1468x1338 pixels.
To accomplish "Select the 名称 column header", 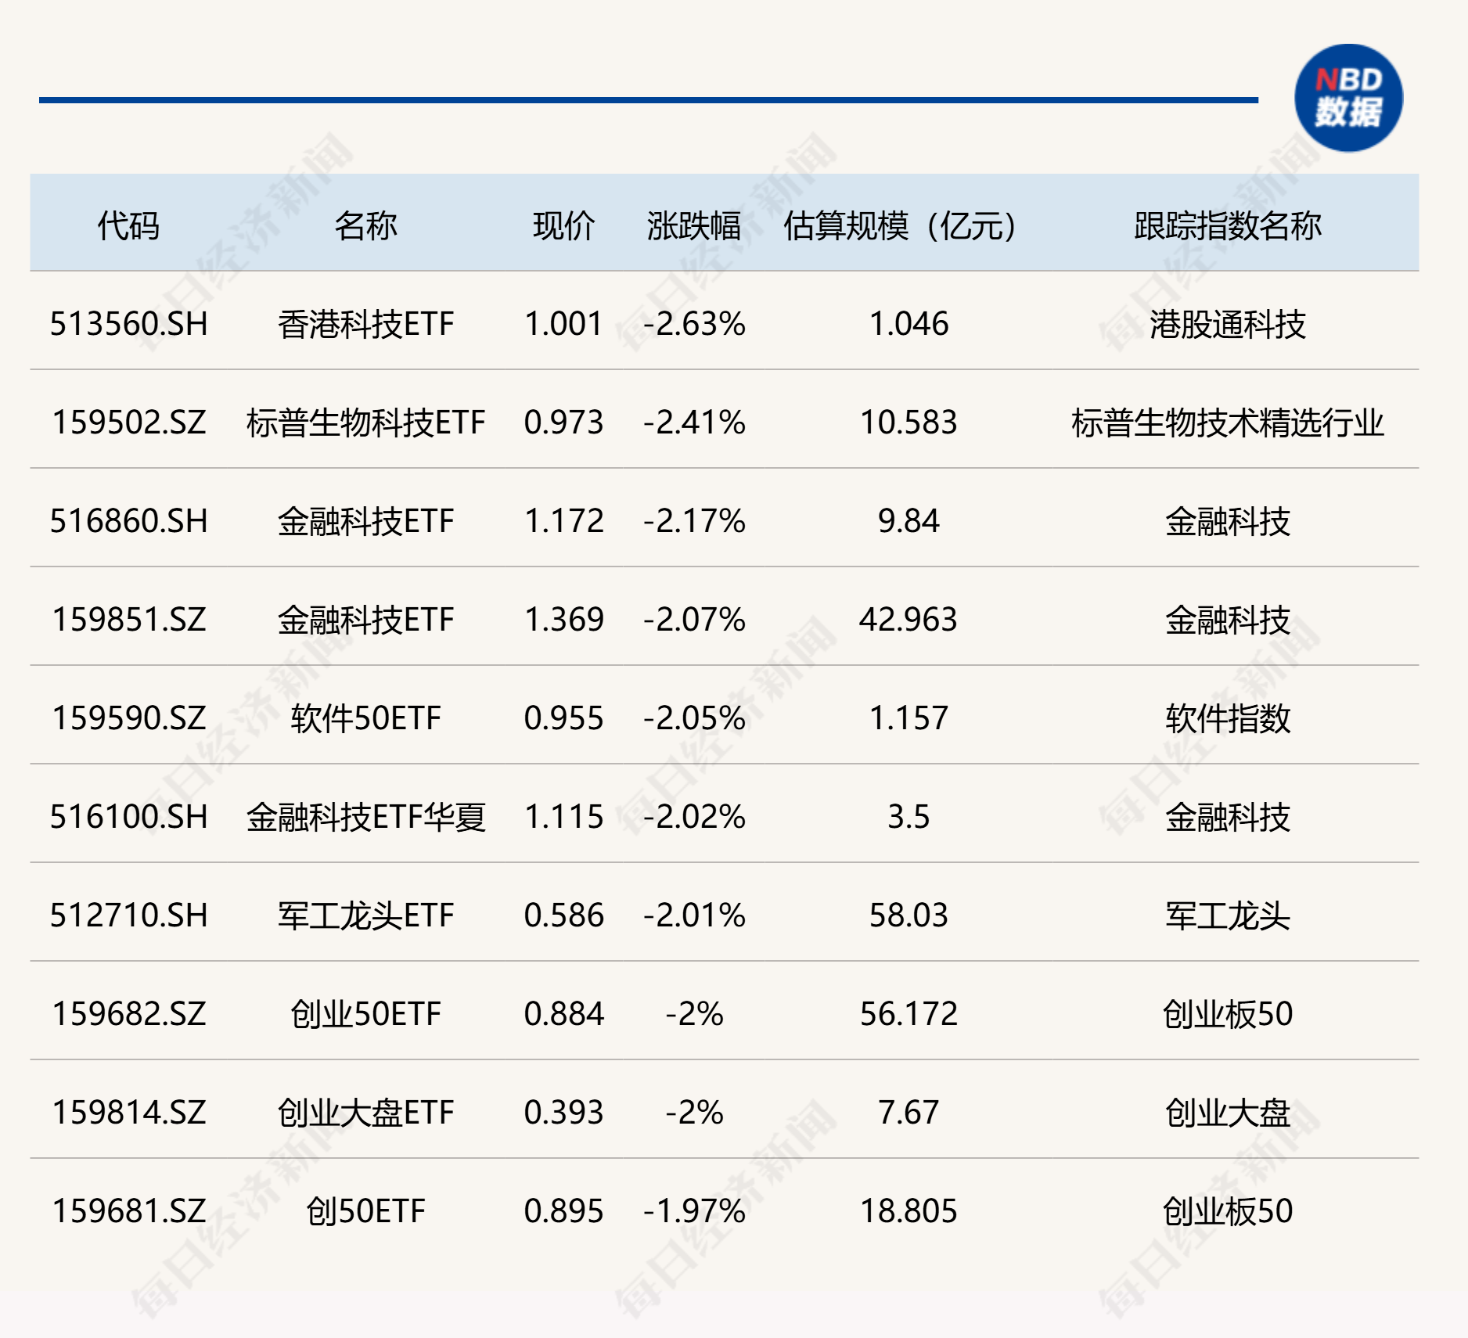I will click(x=365, y=226).
